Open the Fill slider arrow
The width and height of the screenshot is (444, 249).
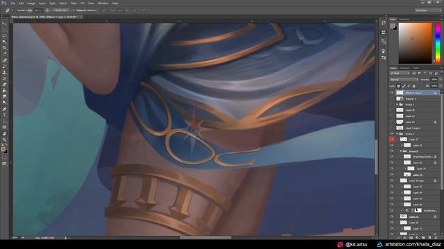coord(441,86)
